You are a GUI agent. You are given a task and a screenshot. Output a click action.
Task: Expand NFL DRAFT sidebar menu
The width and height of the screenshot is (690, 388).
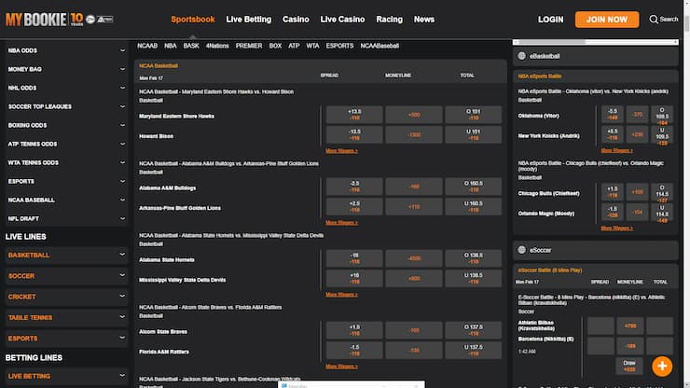tap(66, 218)
